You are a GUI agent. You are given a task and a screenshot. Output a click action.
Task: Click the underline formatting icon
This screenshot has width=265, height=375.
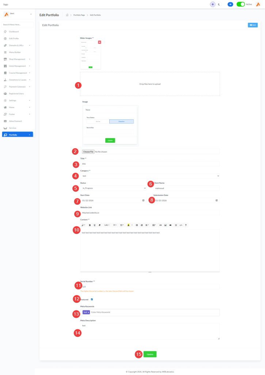click(x=95, y=225)
